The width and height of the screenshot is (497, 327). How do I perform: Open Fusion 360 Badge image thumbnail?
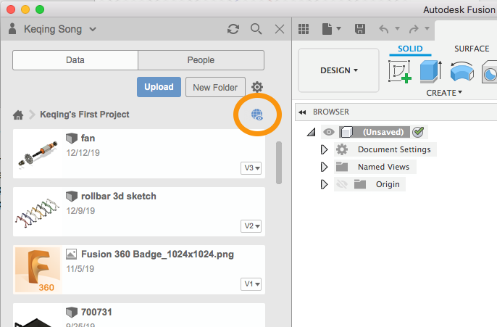(38, 270)
